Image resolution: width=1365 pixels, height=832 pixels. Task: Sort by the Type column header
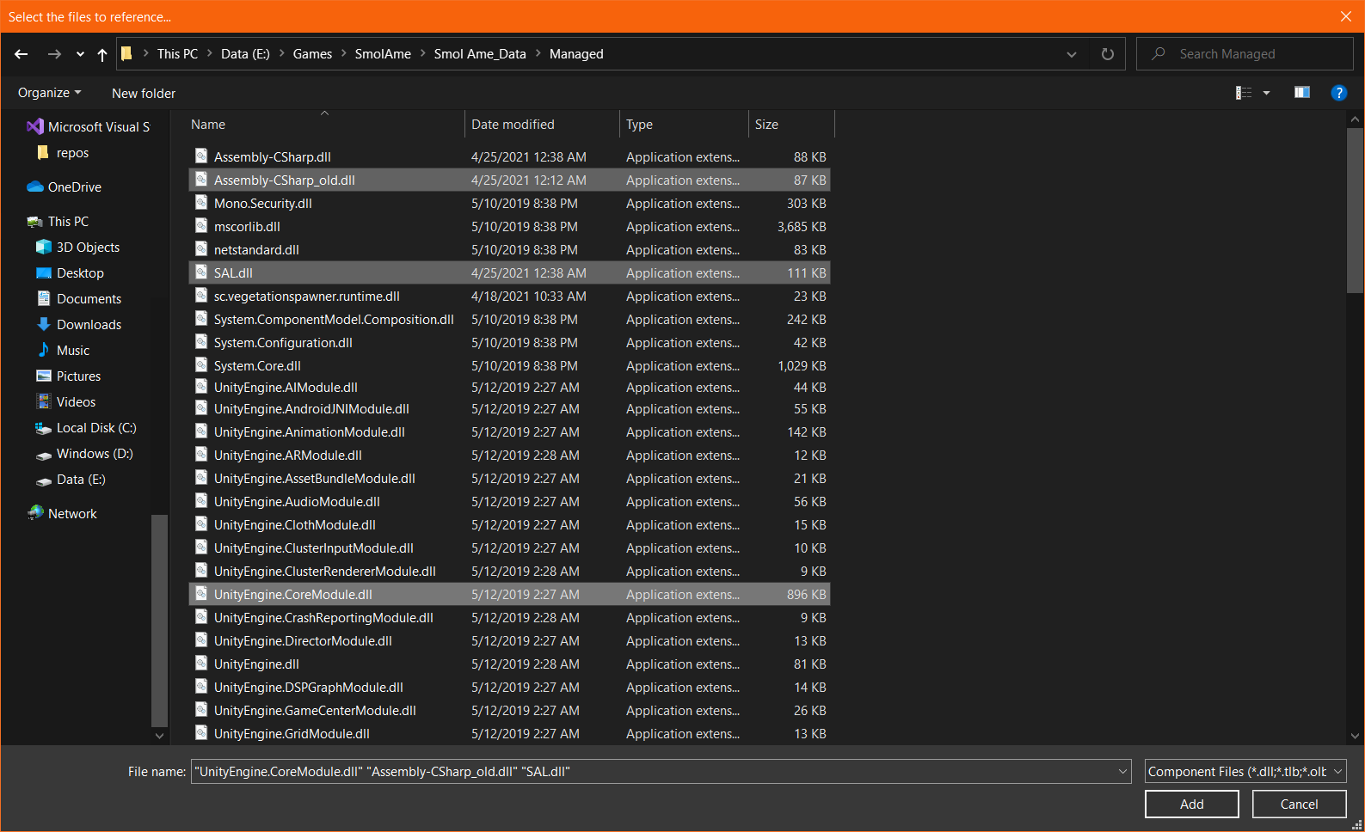(x=684, y=125)
